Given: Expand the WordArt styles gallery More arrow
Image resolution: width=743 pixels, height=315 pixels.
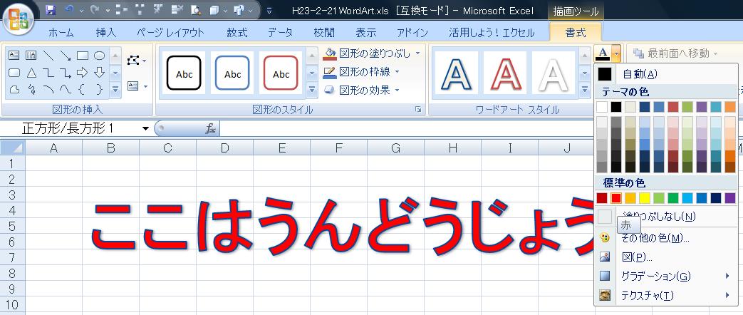Looking at the screenshot, I should coord(585,89).
